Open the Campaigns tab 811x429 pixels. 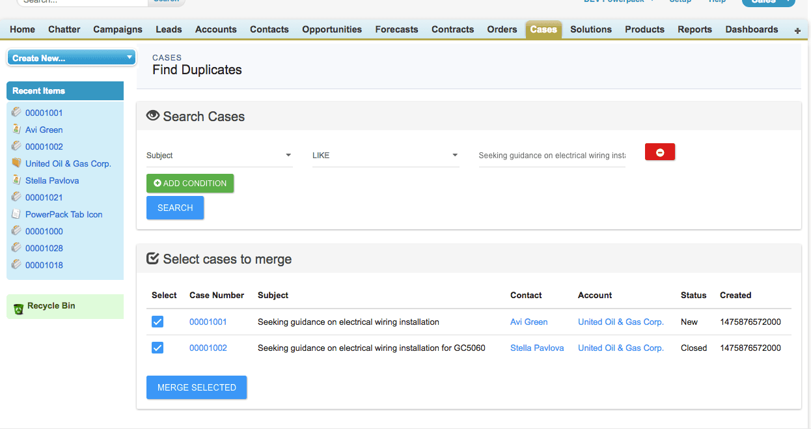tap(118, 29)
